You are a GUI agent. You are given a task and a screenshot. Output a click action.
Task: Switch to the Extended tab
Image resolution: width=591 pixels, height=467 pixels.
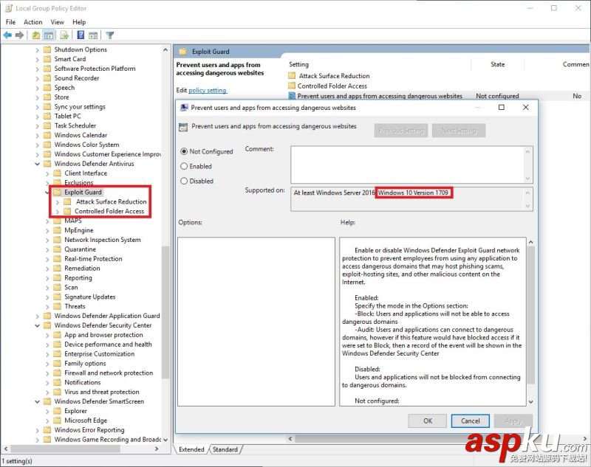(191, 449)
